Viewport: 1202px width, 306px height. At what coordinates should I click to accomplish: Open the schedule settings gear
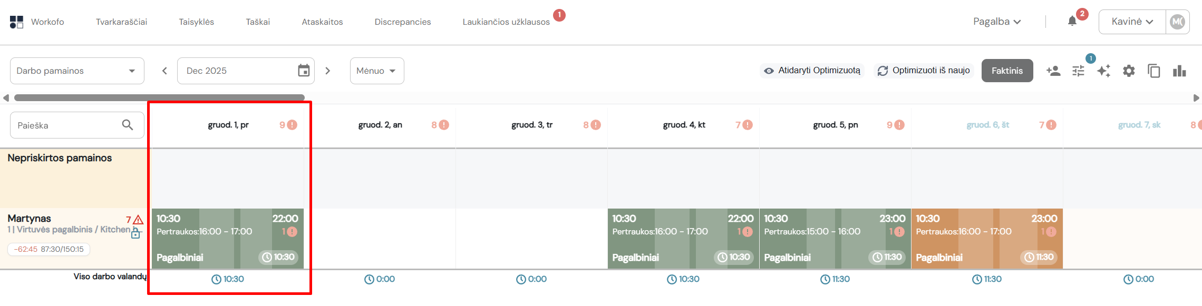(1129, 71)
